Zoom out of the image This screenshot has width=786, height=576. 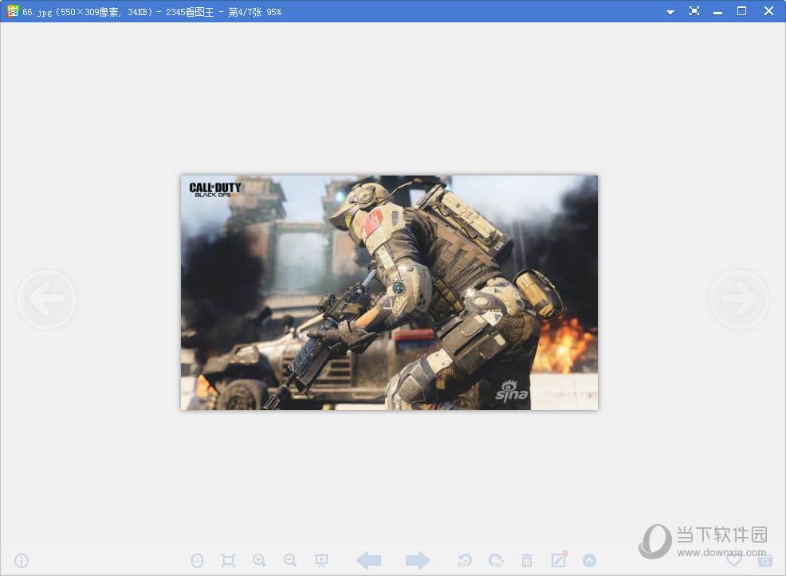coord(290,561)
